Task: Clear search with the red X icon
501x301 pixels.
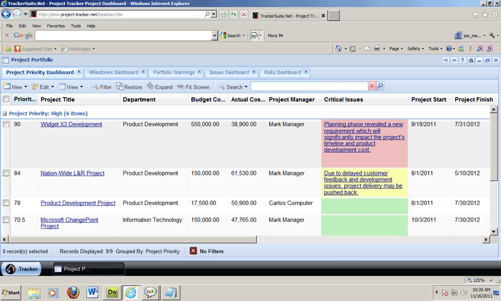Action: pos(371,86)
